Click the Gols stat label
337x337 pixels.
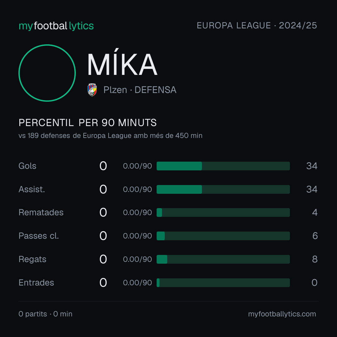tap(27, 166)
